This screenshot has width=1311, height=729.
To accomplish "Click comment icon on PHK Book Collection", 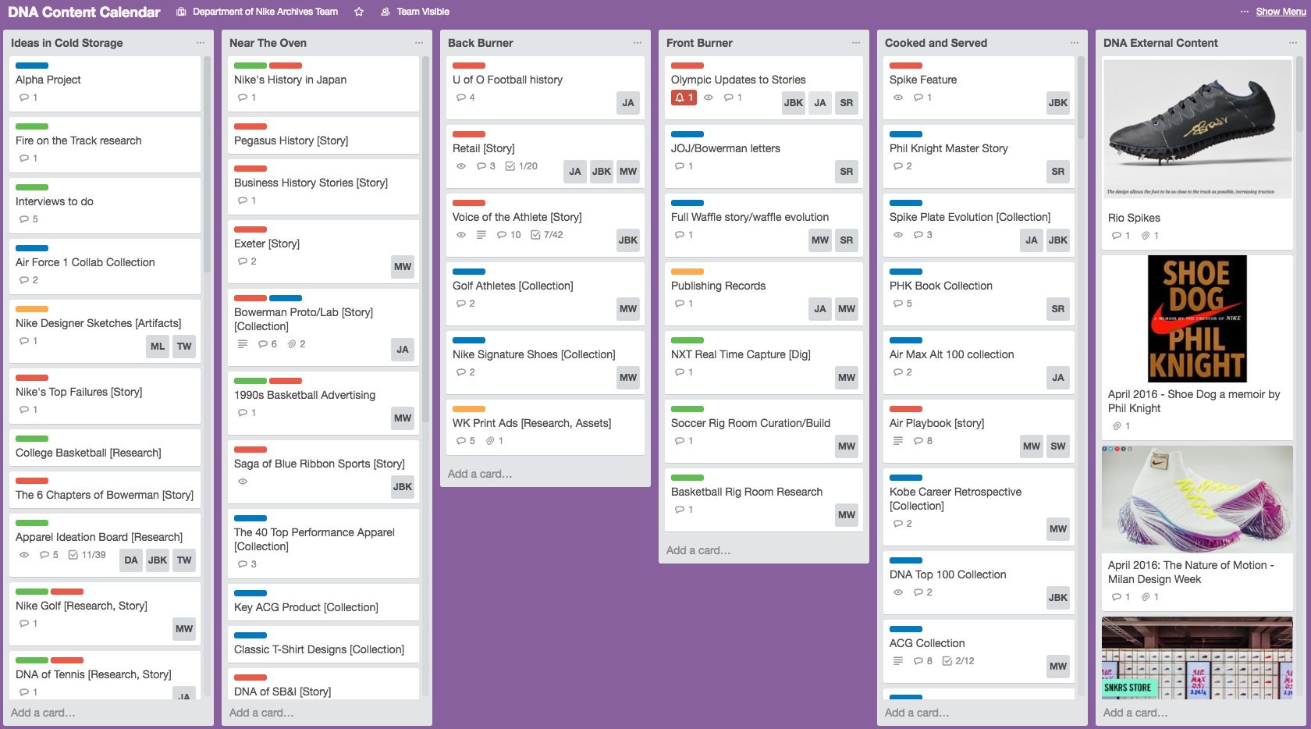I will pos(898,304).
